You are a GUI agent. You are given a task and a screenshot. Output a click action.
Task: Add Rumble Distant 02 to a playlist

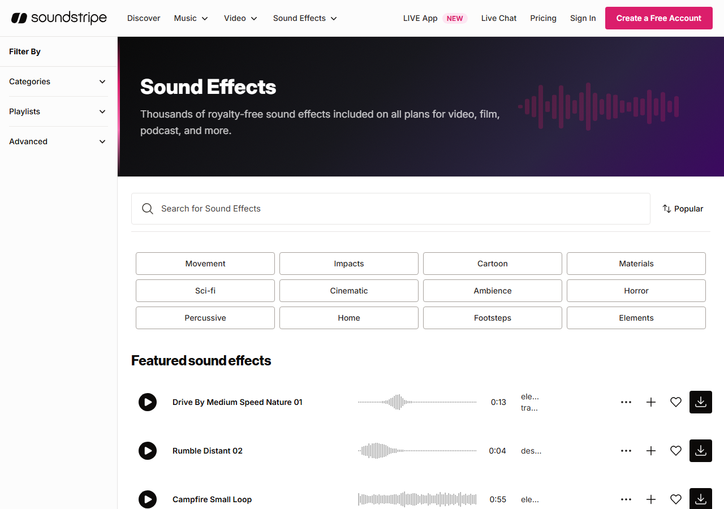point(651,451)
